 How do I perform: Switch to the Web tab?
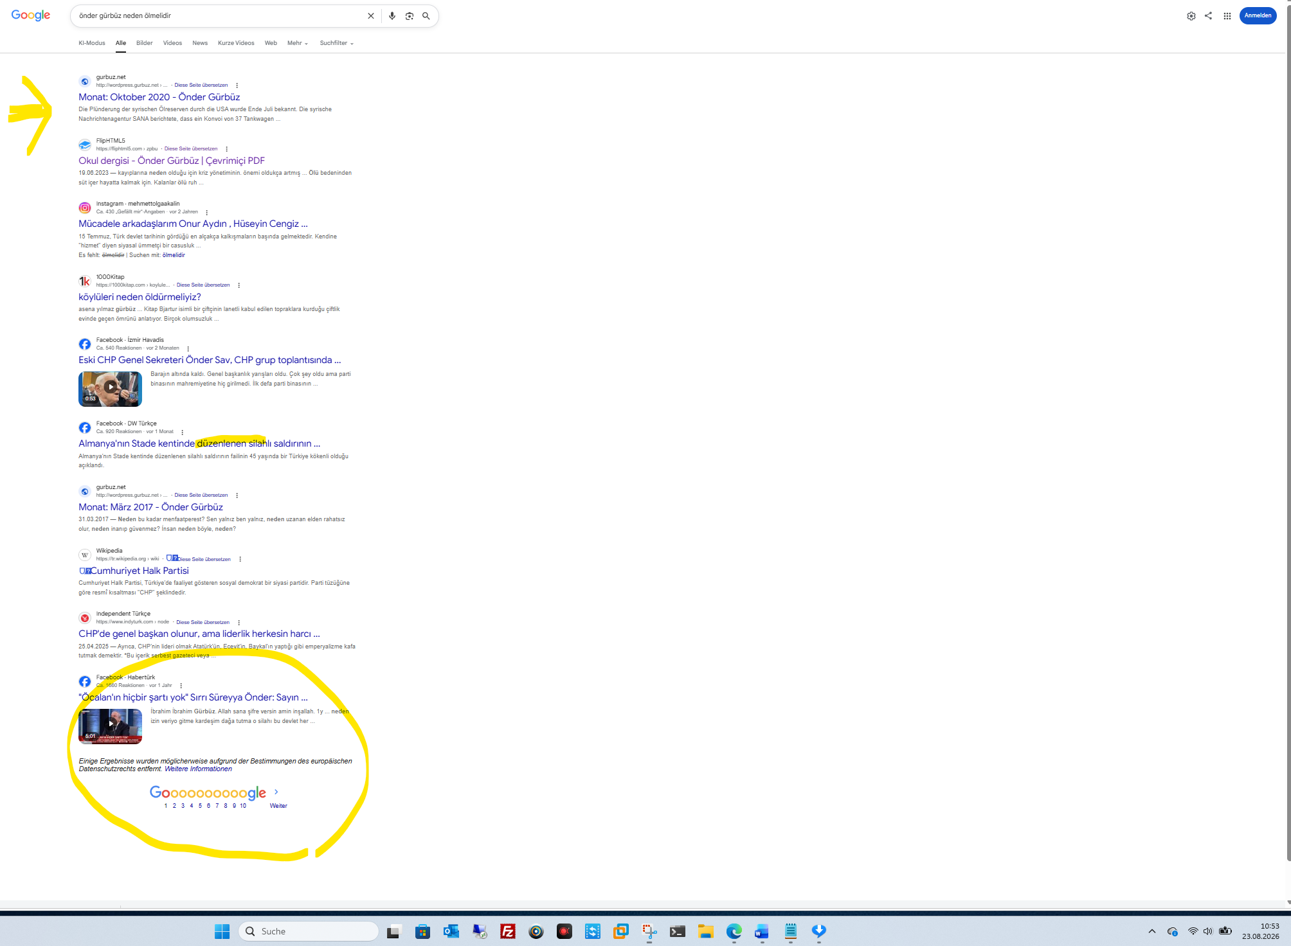(271, 43)
